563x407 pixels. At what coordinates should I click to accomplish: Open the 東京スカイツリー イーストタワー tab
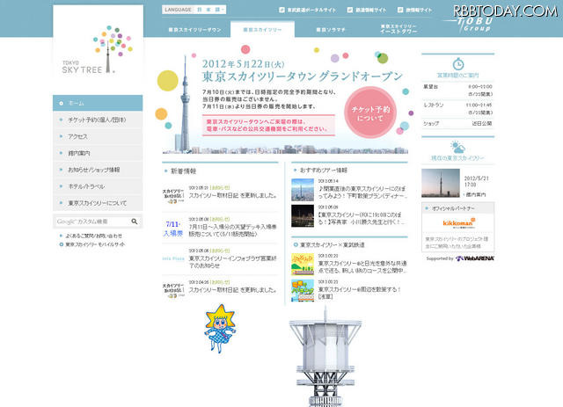(x=398, y=29)
